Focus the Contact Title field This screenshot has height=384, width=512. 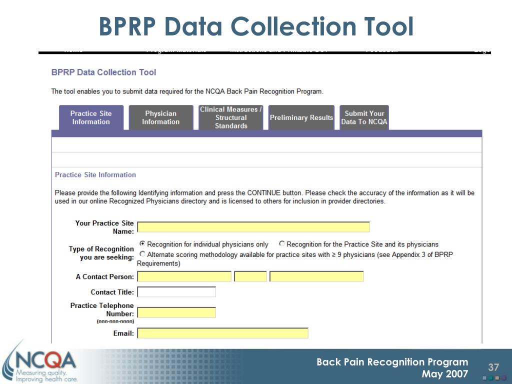(x=176, y=292)
